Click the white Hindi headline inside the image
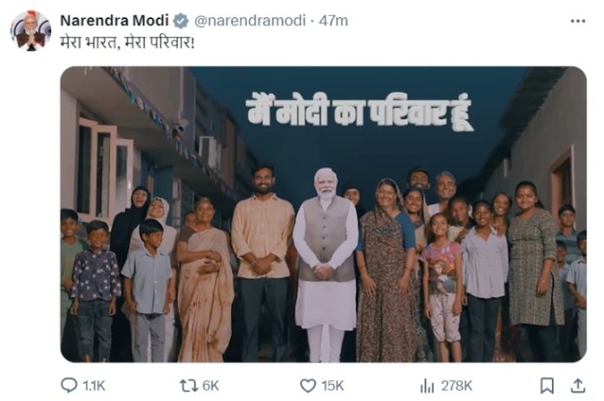This screenshot has width=604, height=401. (x=358, y=113)
